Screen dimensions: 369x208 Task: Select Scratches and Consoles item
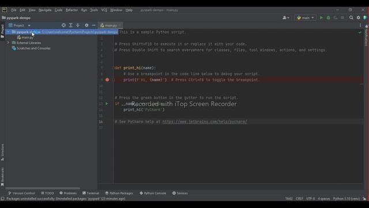point(31,48)
